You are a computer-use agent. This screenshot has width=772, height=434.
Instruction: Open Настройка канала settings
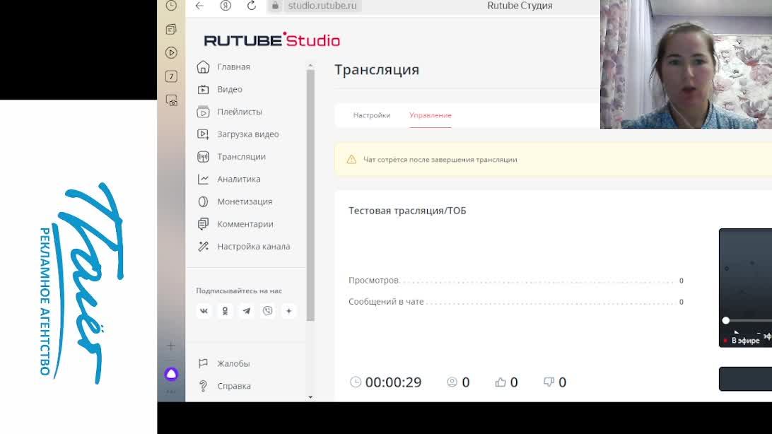(x=254, y=247)
